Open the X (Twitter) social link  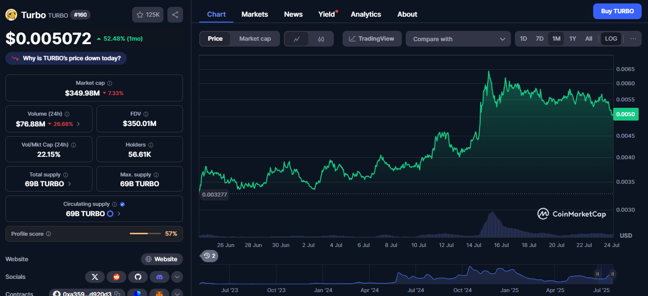pyautogui.click(x=95, y=277)
